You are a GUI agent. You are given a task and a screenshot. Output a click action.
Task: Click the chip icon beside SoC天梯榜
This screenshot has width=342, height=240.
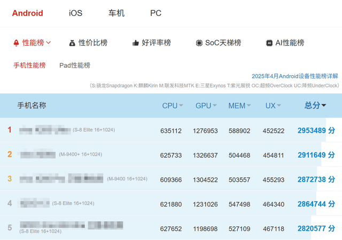coord(199,43)
